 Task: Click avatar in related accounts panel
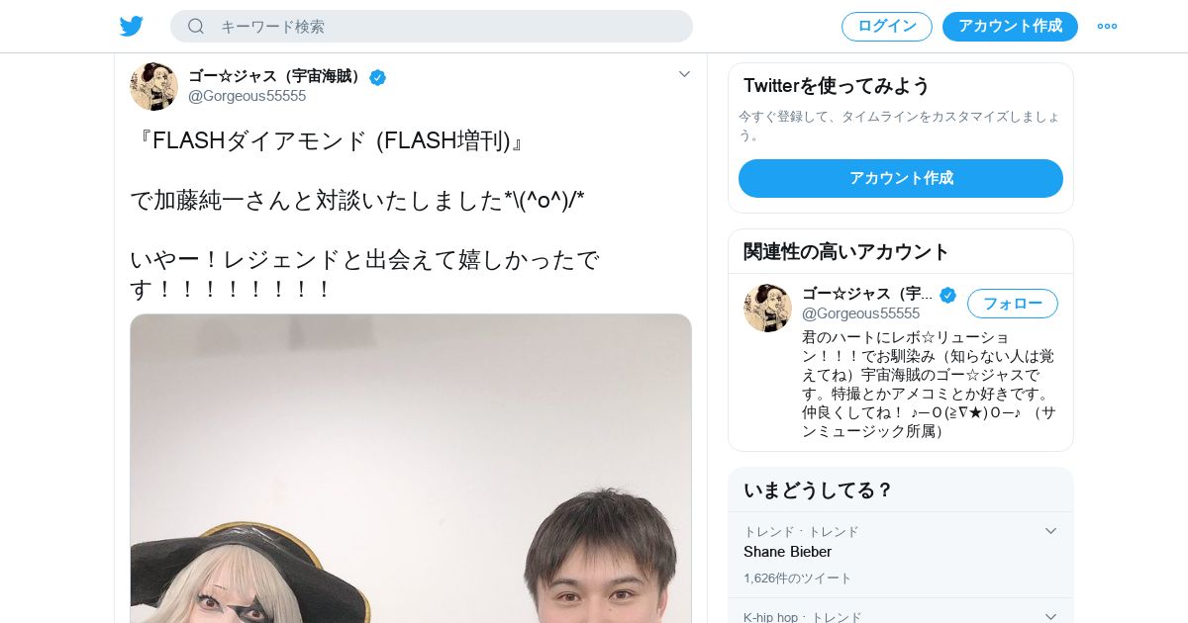pyautogui.click(x=767, y=308)
